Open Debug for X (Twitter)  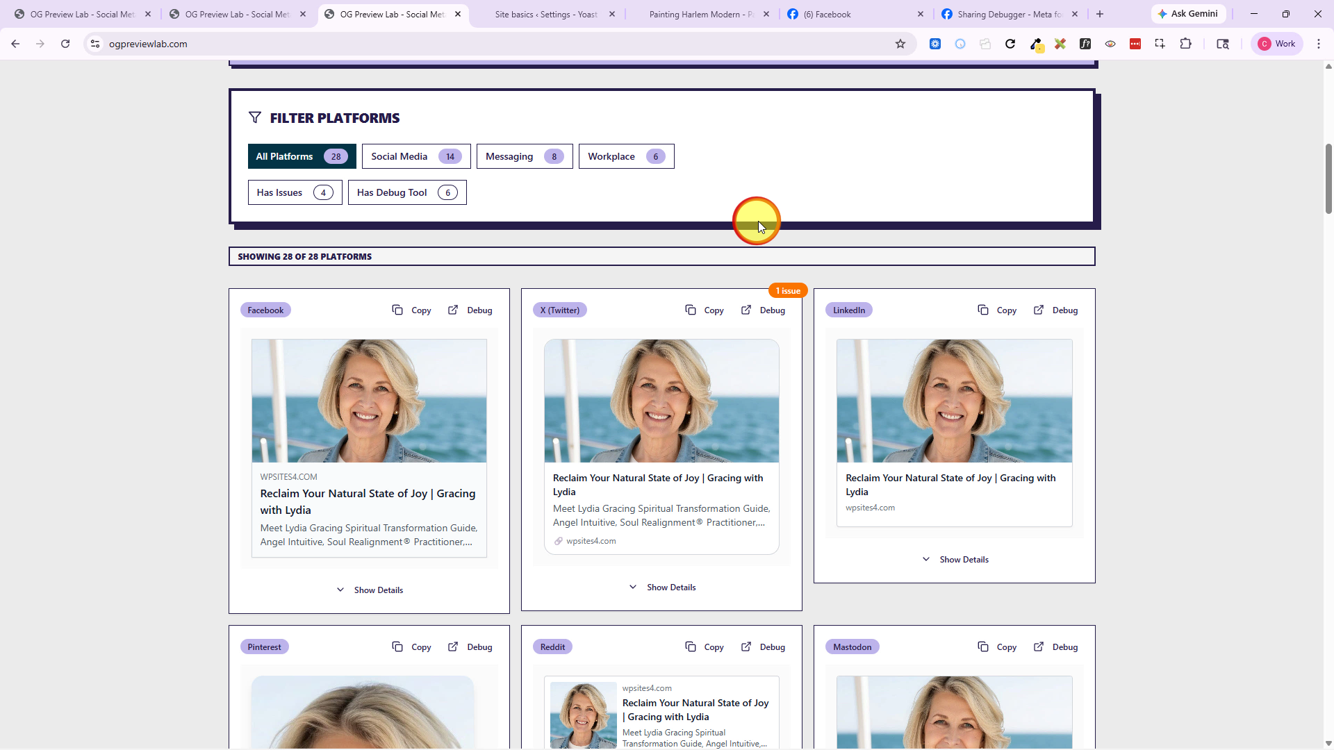tap(763, 310)
